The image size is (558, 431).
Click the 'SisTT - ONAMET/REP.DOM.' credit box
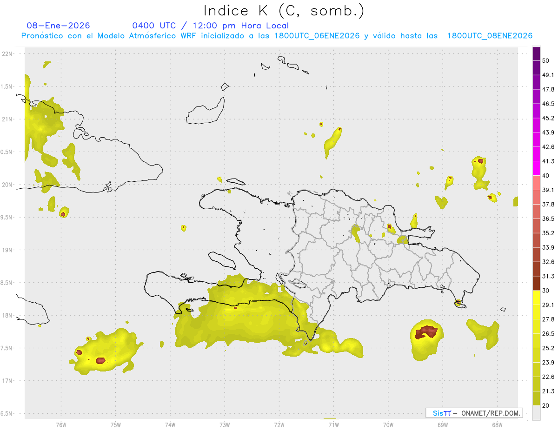[x=474, y=413]
